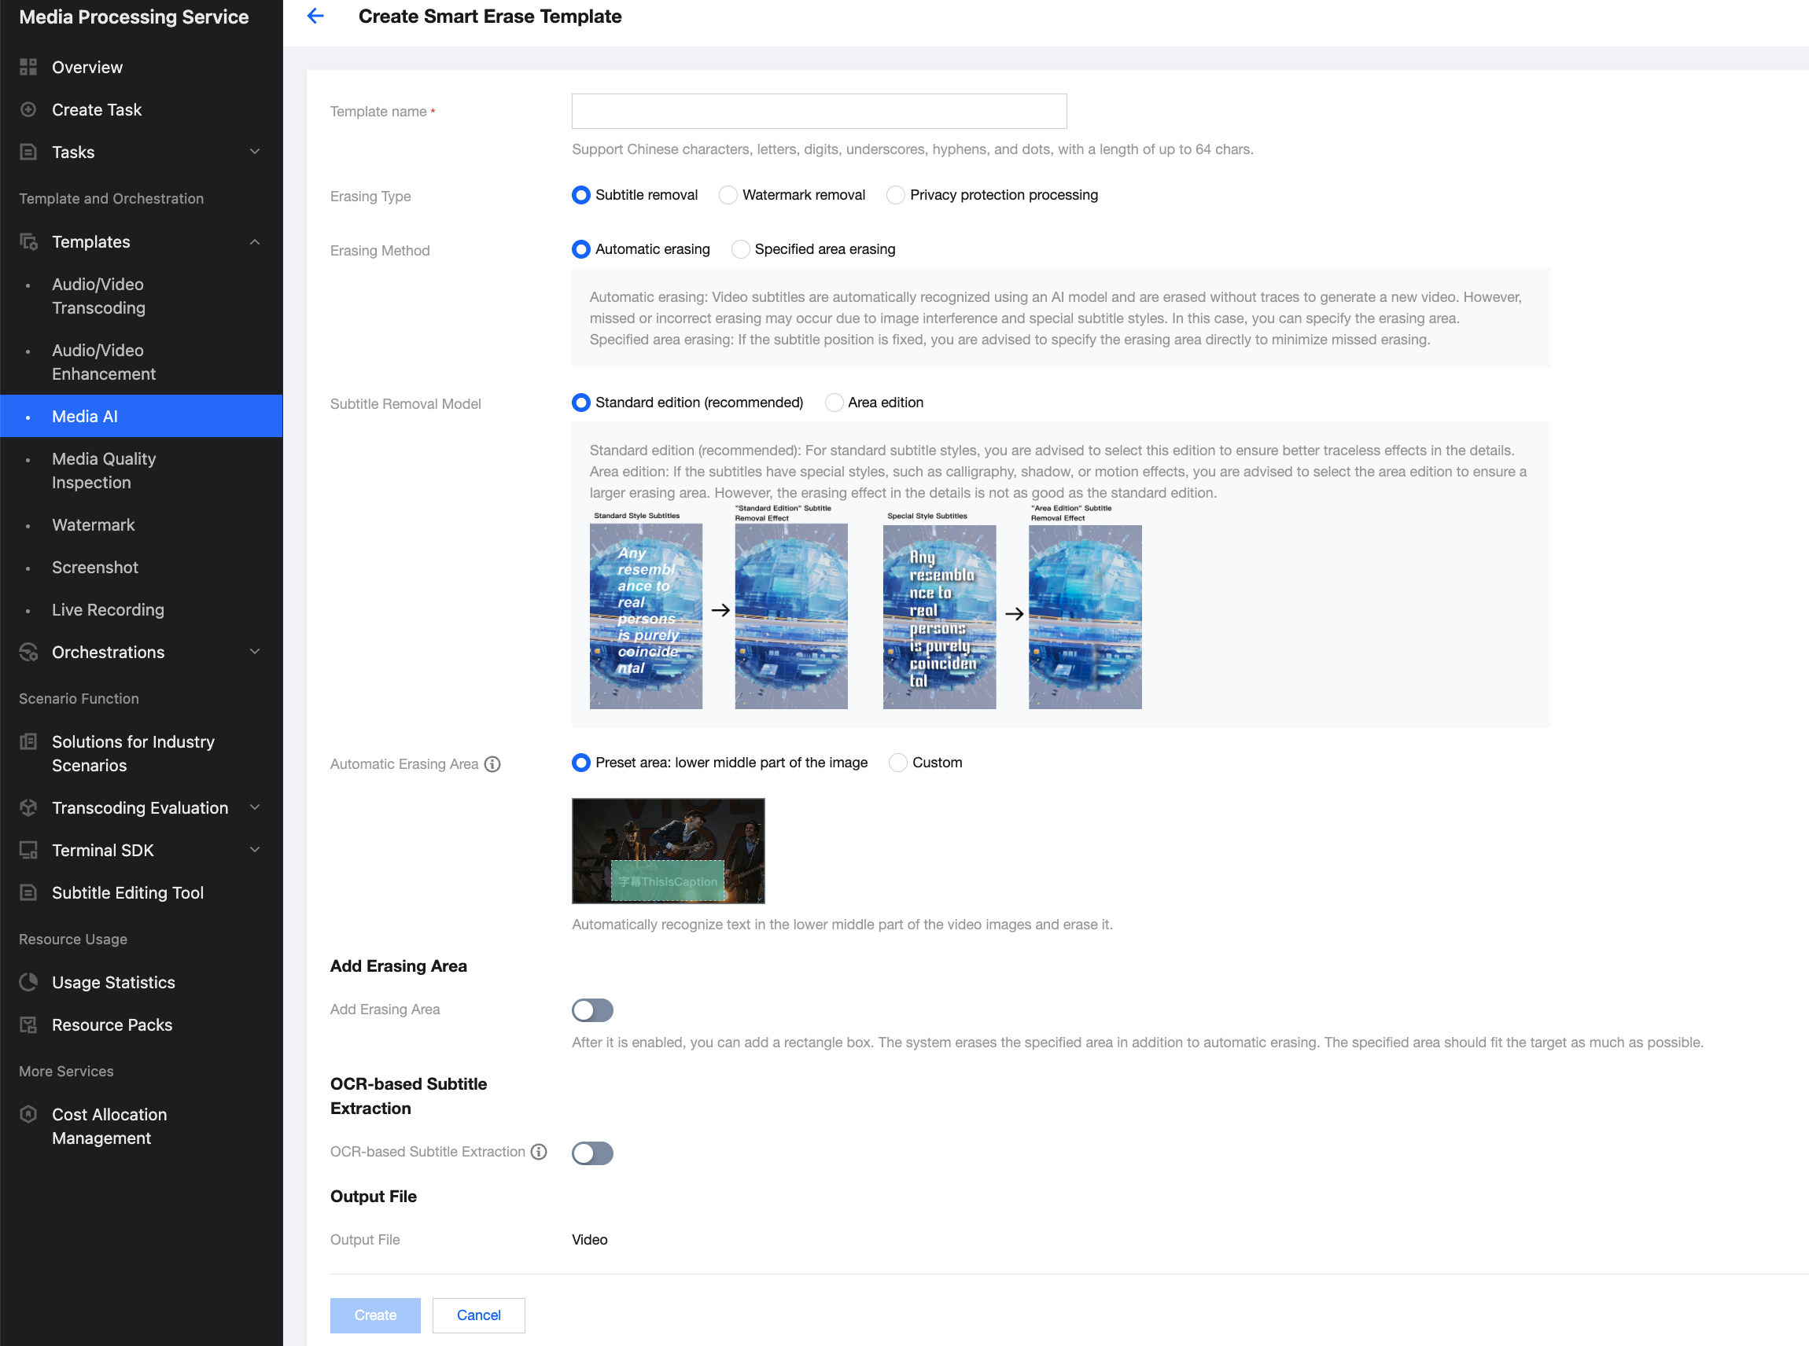The height and width of the screenshot is (1346, 1809).
Task: Click info icon beside OCR-based Subtitle Extraction
Action: [x=539, y=1152]
